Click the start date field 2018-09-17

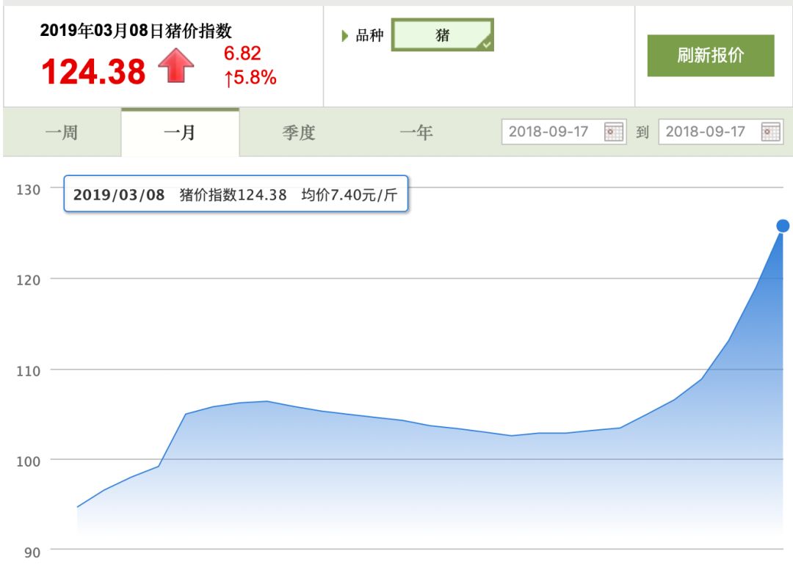click(564, 132)
